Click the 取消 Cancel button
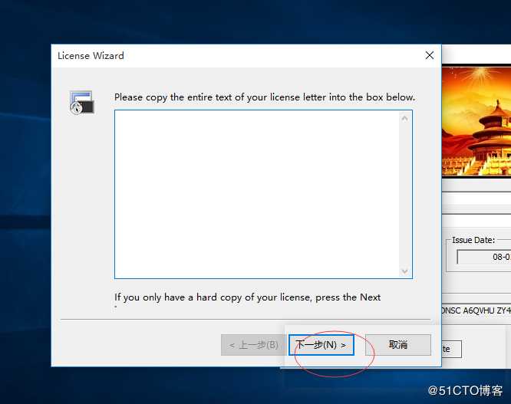The image size is (511, 404). pyautogui.click(x=398, y=345)
